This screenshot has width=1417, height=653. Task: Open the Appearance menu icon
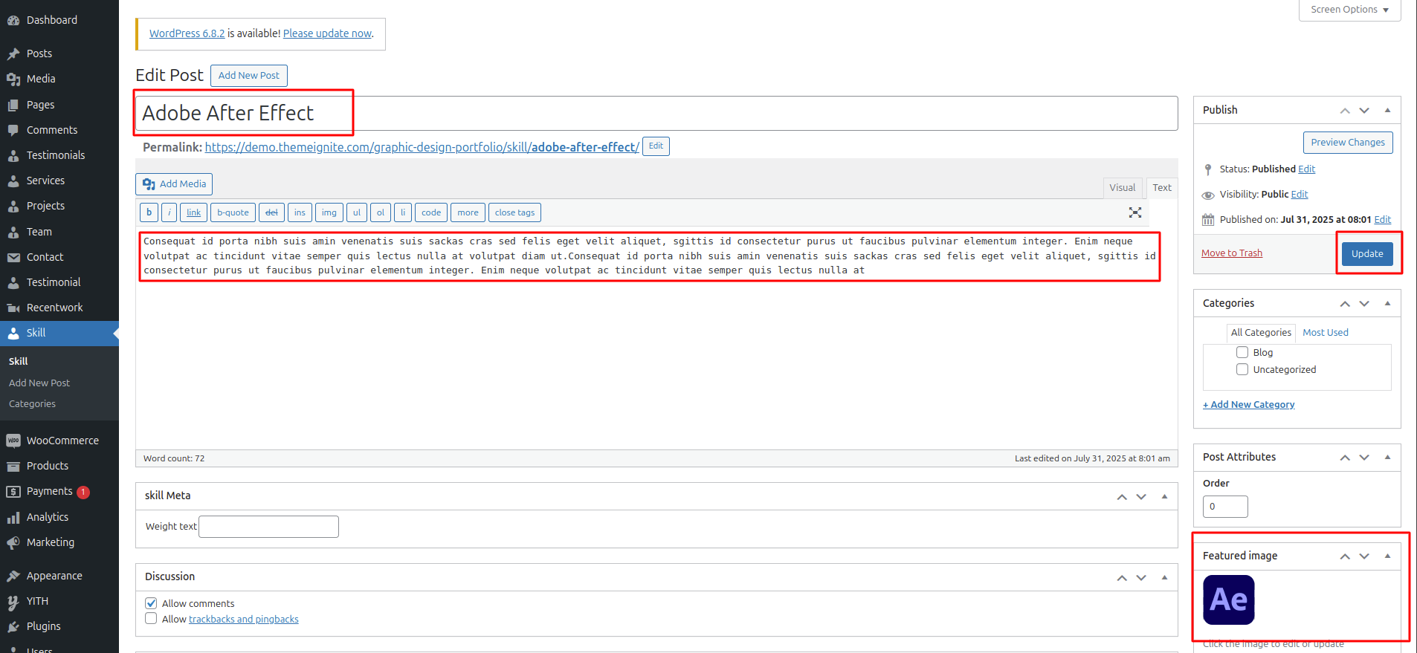tap(13, 576)
